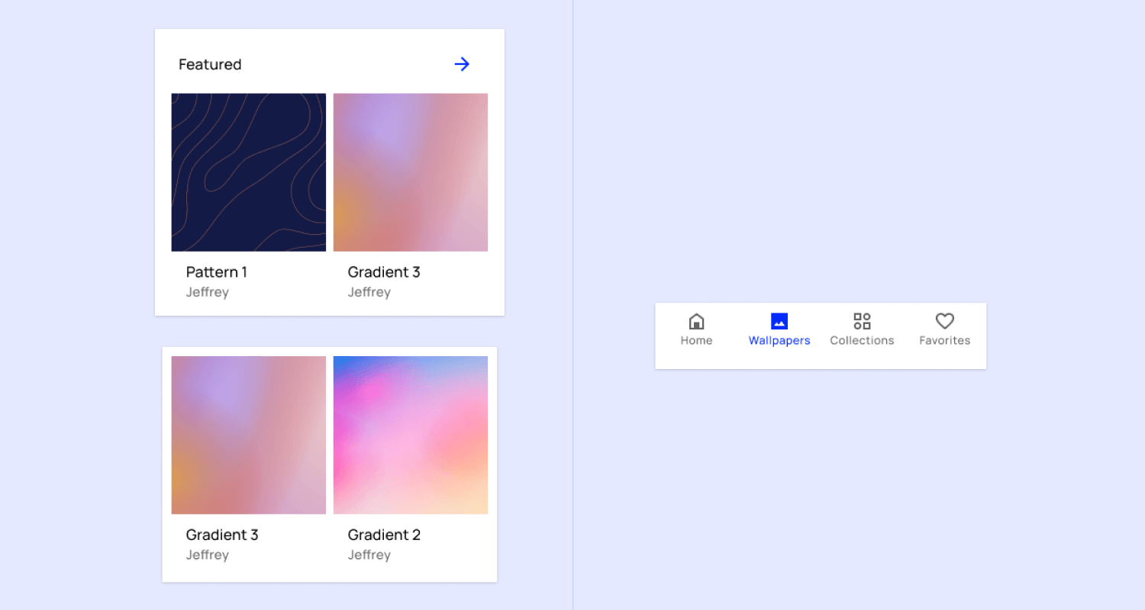This screenshot has height=610, width=1145.
Task: Click the Gradient 2 title text
Action: 384,535
